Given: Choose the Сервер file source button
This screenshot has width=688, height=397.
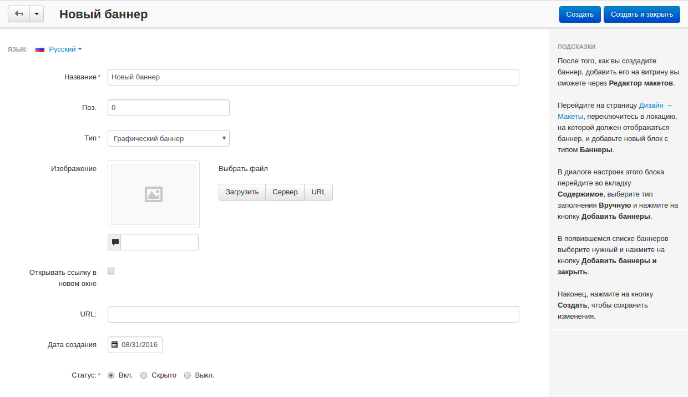Looking at the screenshot, I should point(285,192).
